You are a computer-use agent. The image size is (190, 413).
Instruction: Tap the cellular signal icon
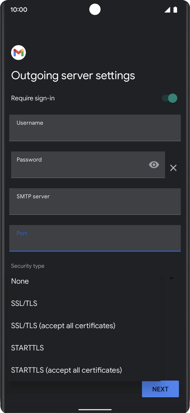pos(167,10)
